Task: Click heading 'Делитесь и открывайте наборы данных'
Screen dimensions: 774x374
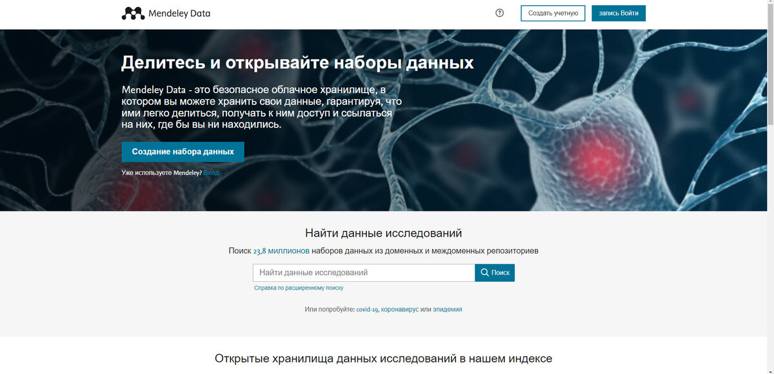Action: pos(297,63)
